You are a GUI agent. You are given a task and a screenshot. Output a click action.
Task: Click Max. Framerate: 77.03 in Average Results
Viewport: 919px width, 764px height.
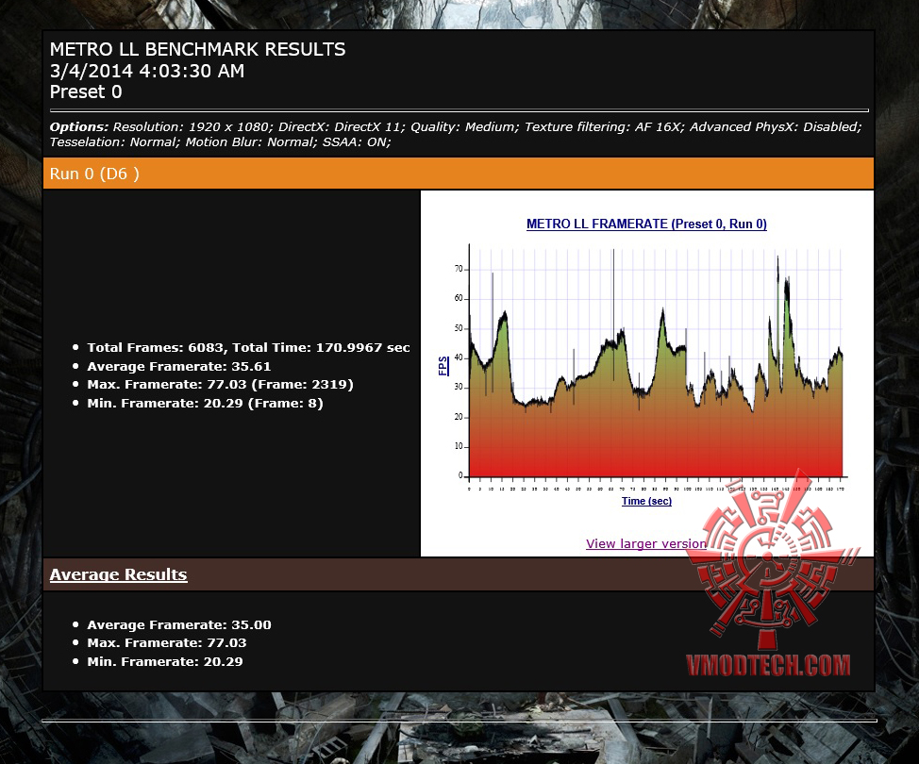click(166, 643)
